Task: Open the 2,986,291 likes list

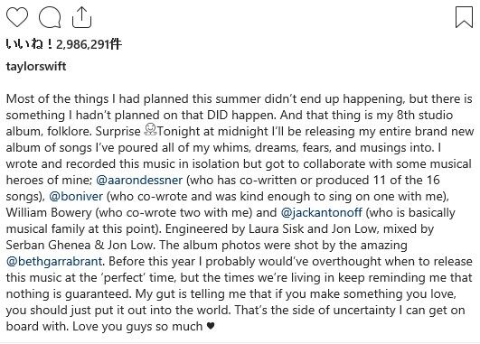Action: point(64,44)
